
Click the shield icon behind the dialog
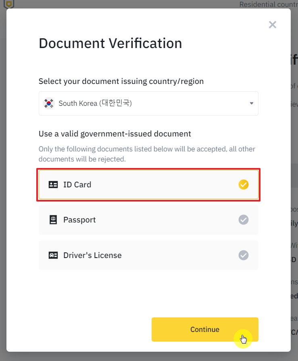[x=8, y=4]
